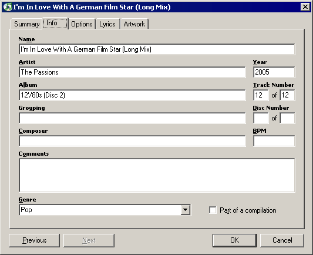Open the Options tab
Screen dimensions: 313x255
tap(82, 24)
